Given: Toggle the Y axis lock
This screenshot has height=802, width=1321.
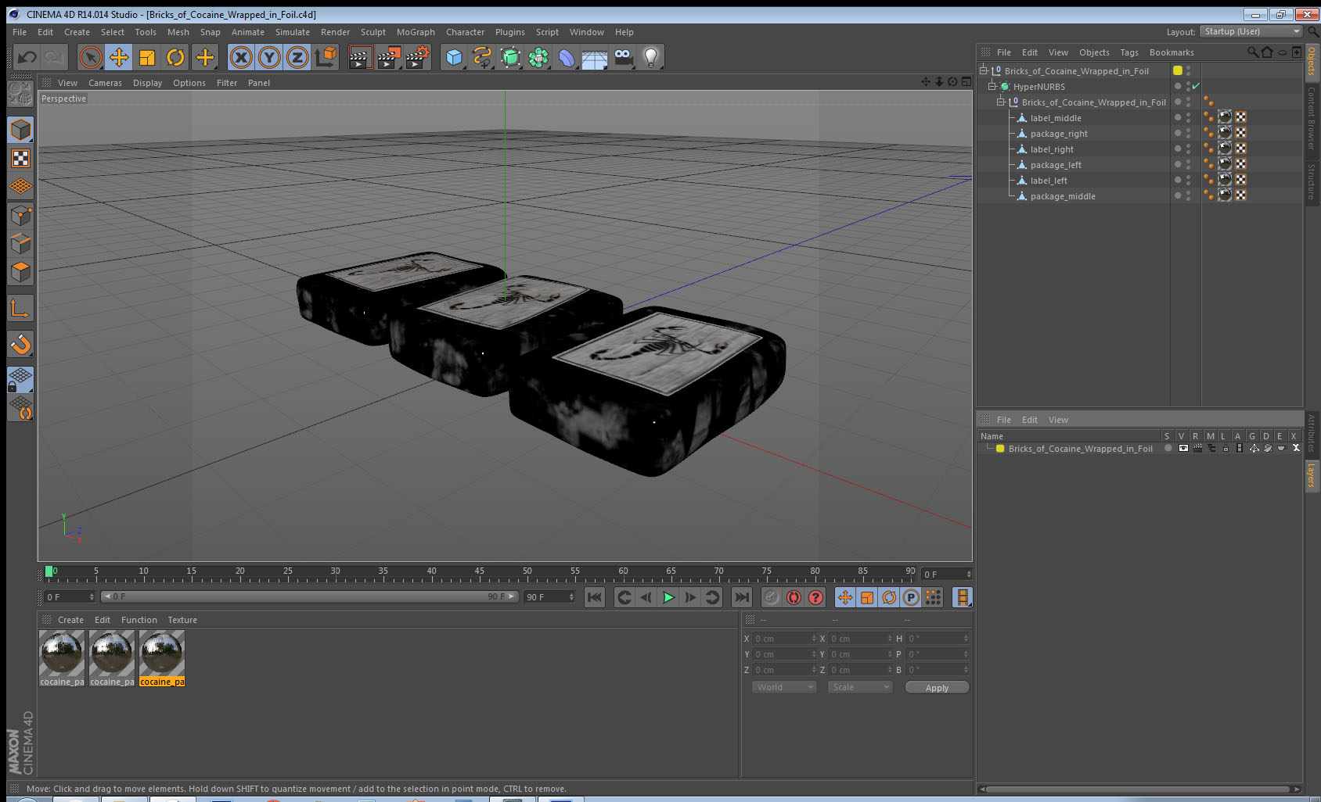Looking at the screenshot, I should [269, 57].
